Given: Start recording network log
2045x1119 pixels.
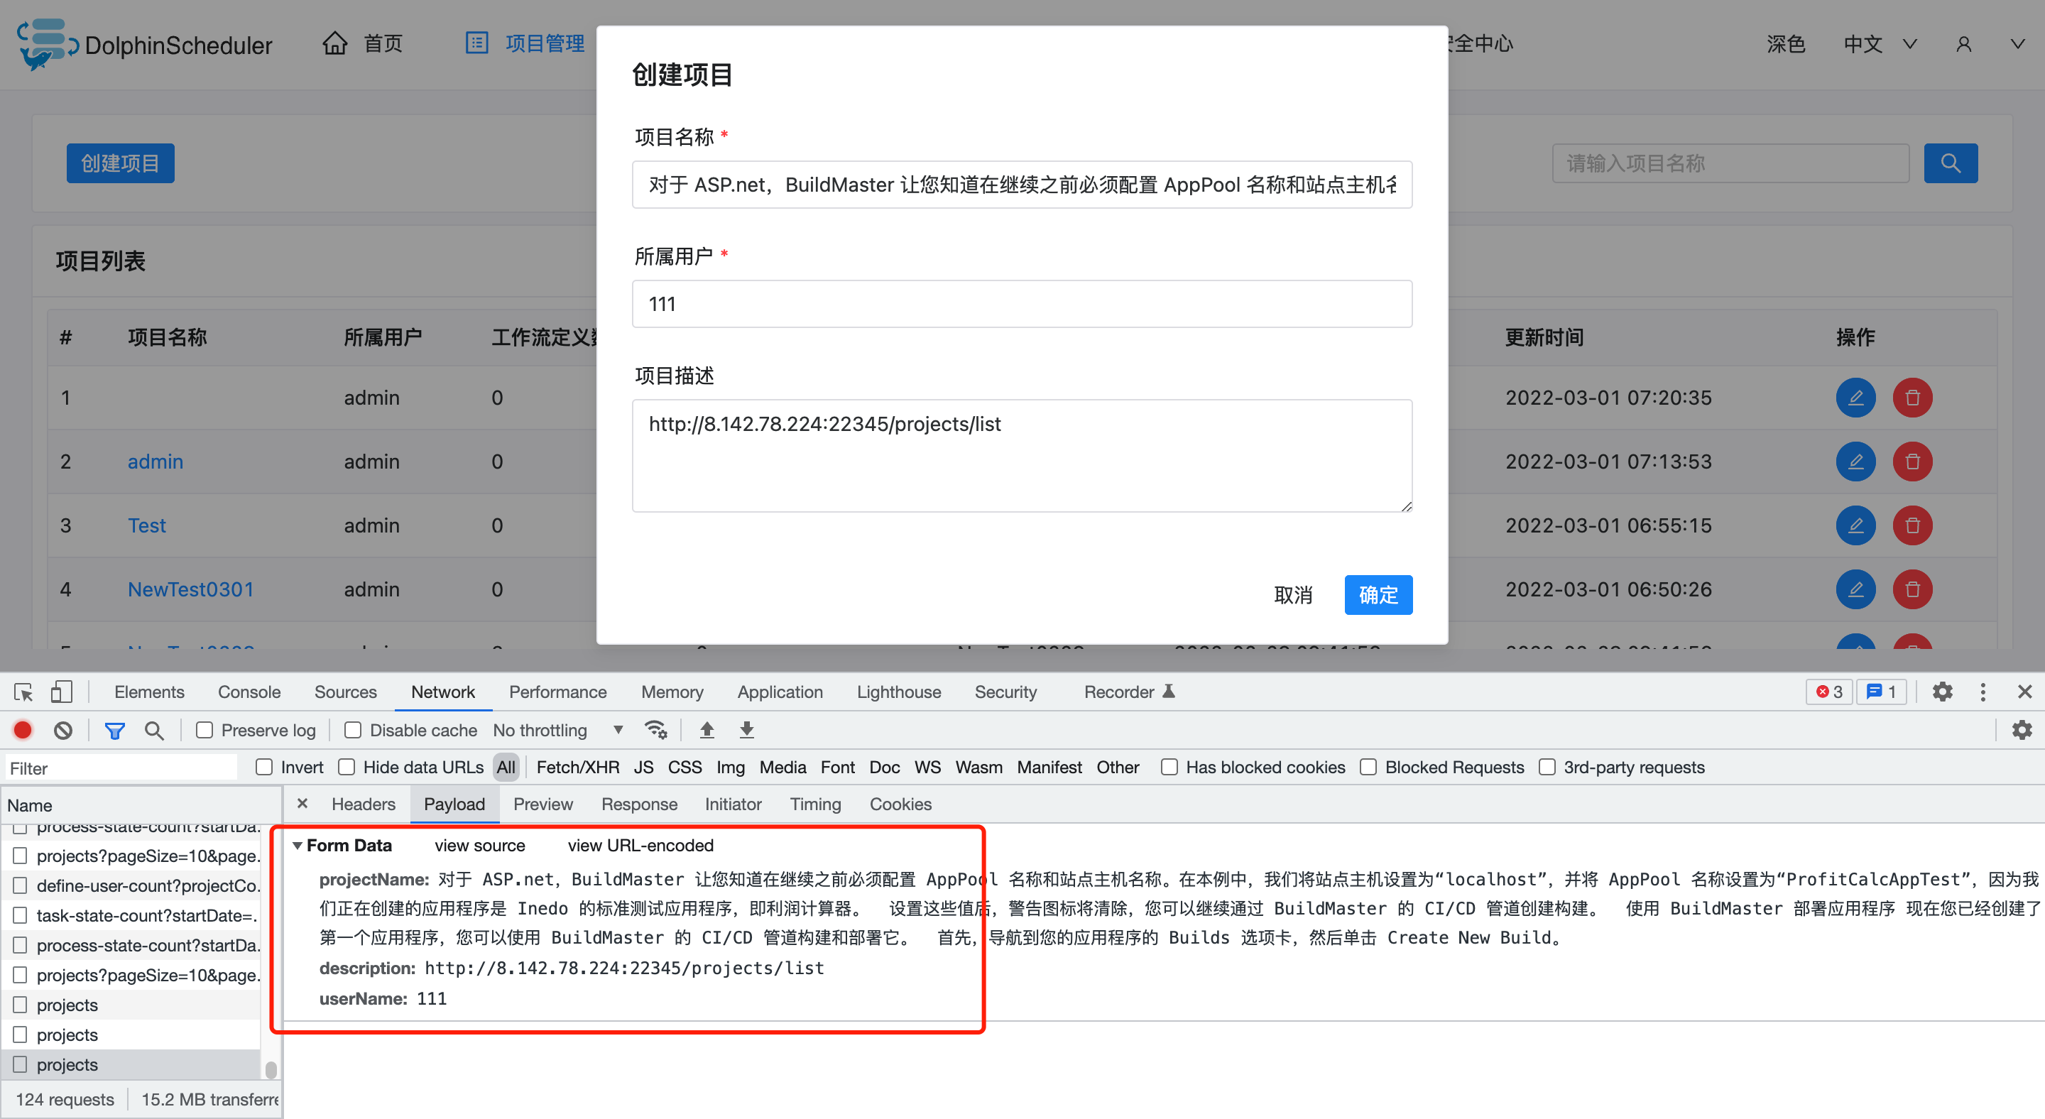Looking at the screenshot, I should coord(22,730).
